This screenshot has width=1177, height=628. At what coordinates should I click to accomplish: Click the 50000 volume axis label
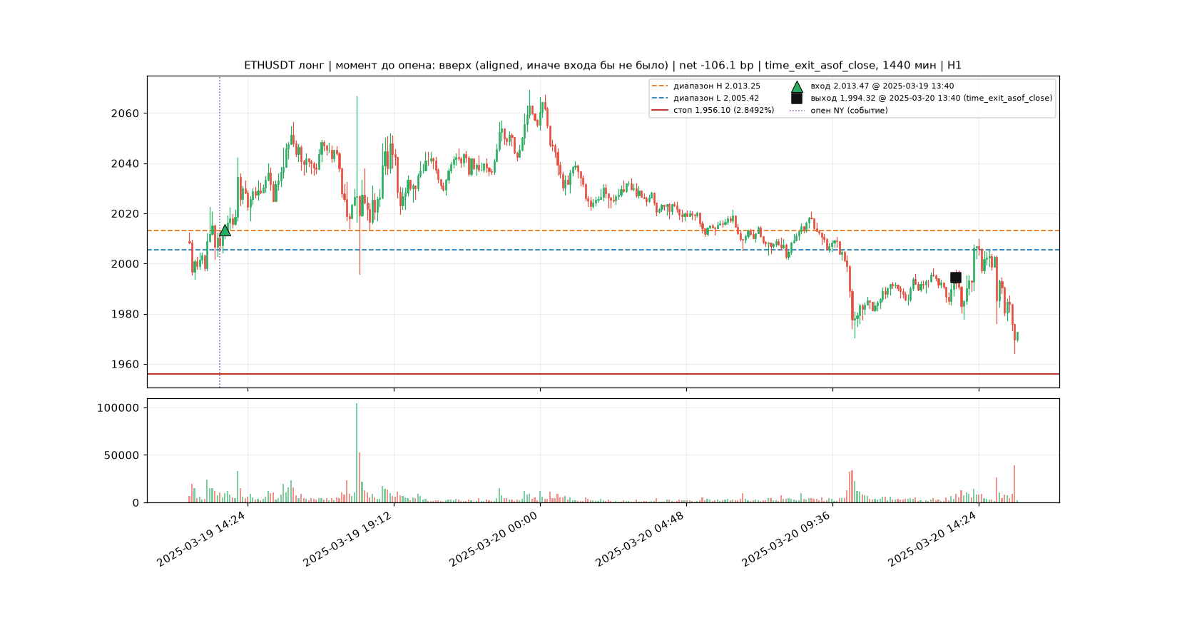click(122, 455)
